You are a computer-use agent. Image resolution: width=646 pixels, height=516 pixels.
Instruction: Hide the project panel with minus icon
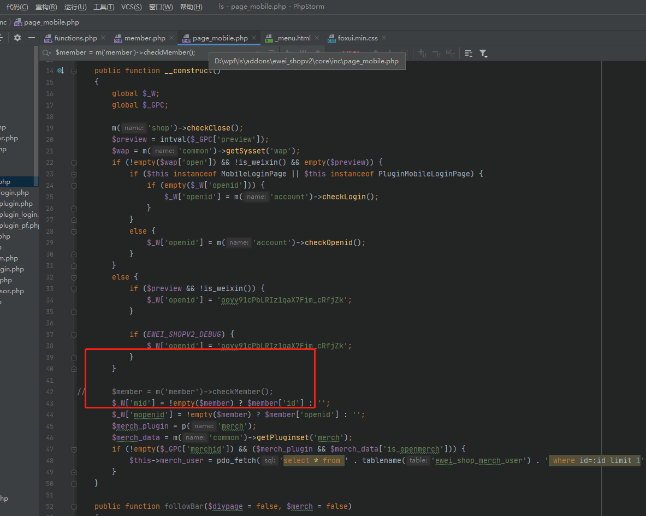coord(31,38)
